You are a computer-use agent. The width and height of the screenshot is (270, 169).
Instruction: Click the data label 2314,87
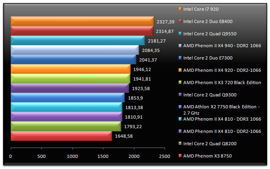(x=165, y=31)
